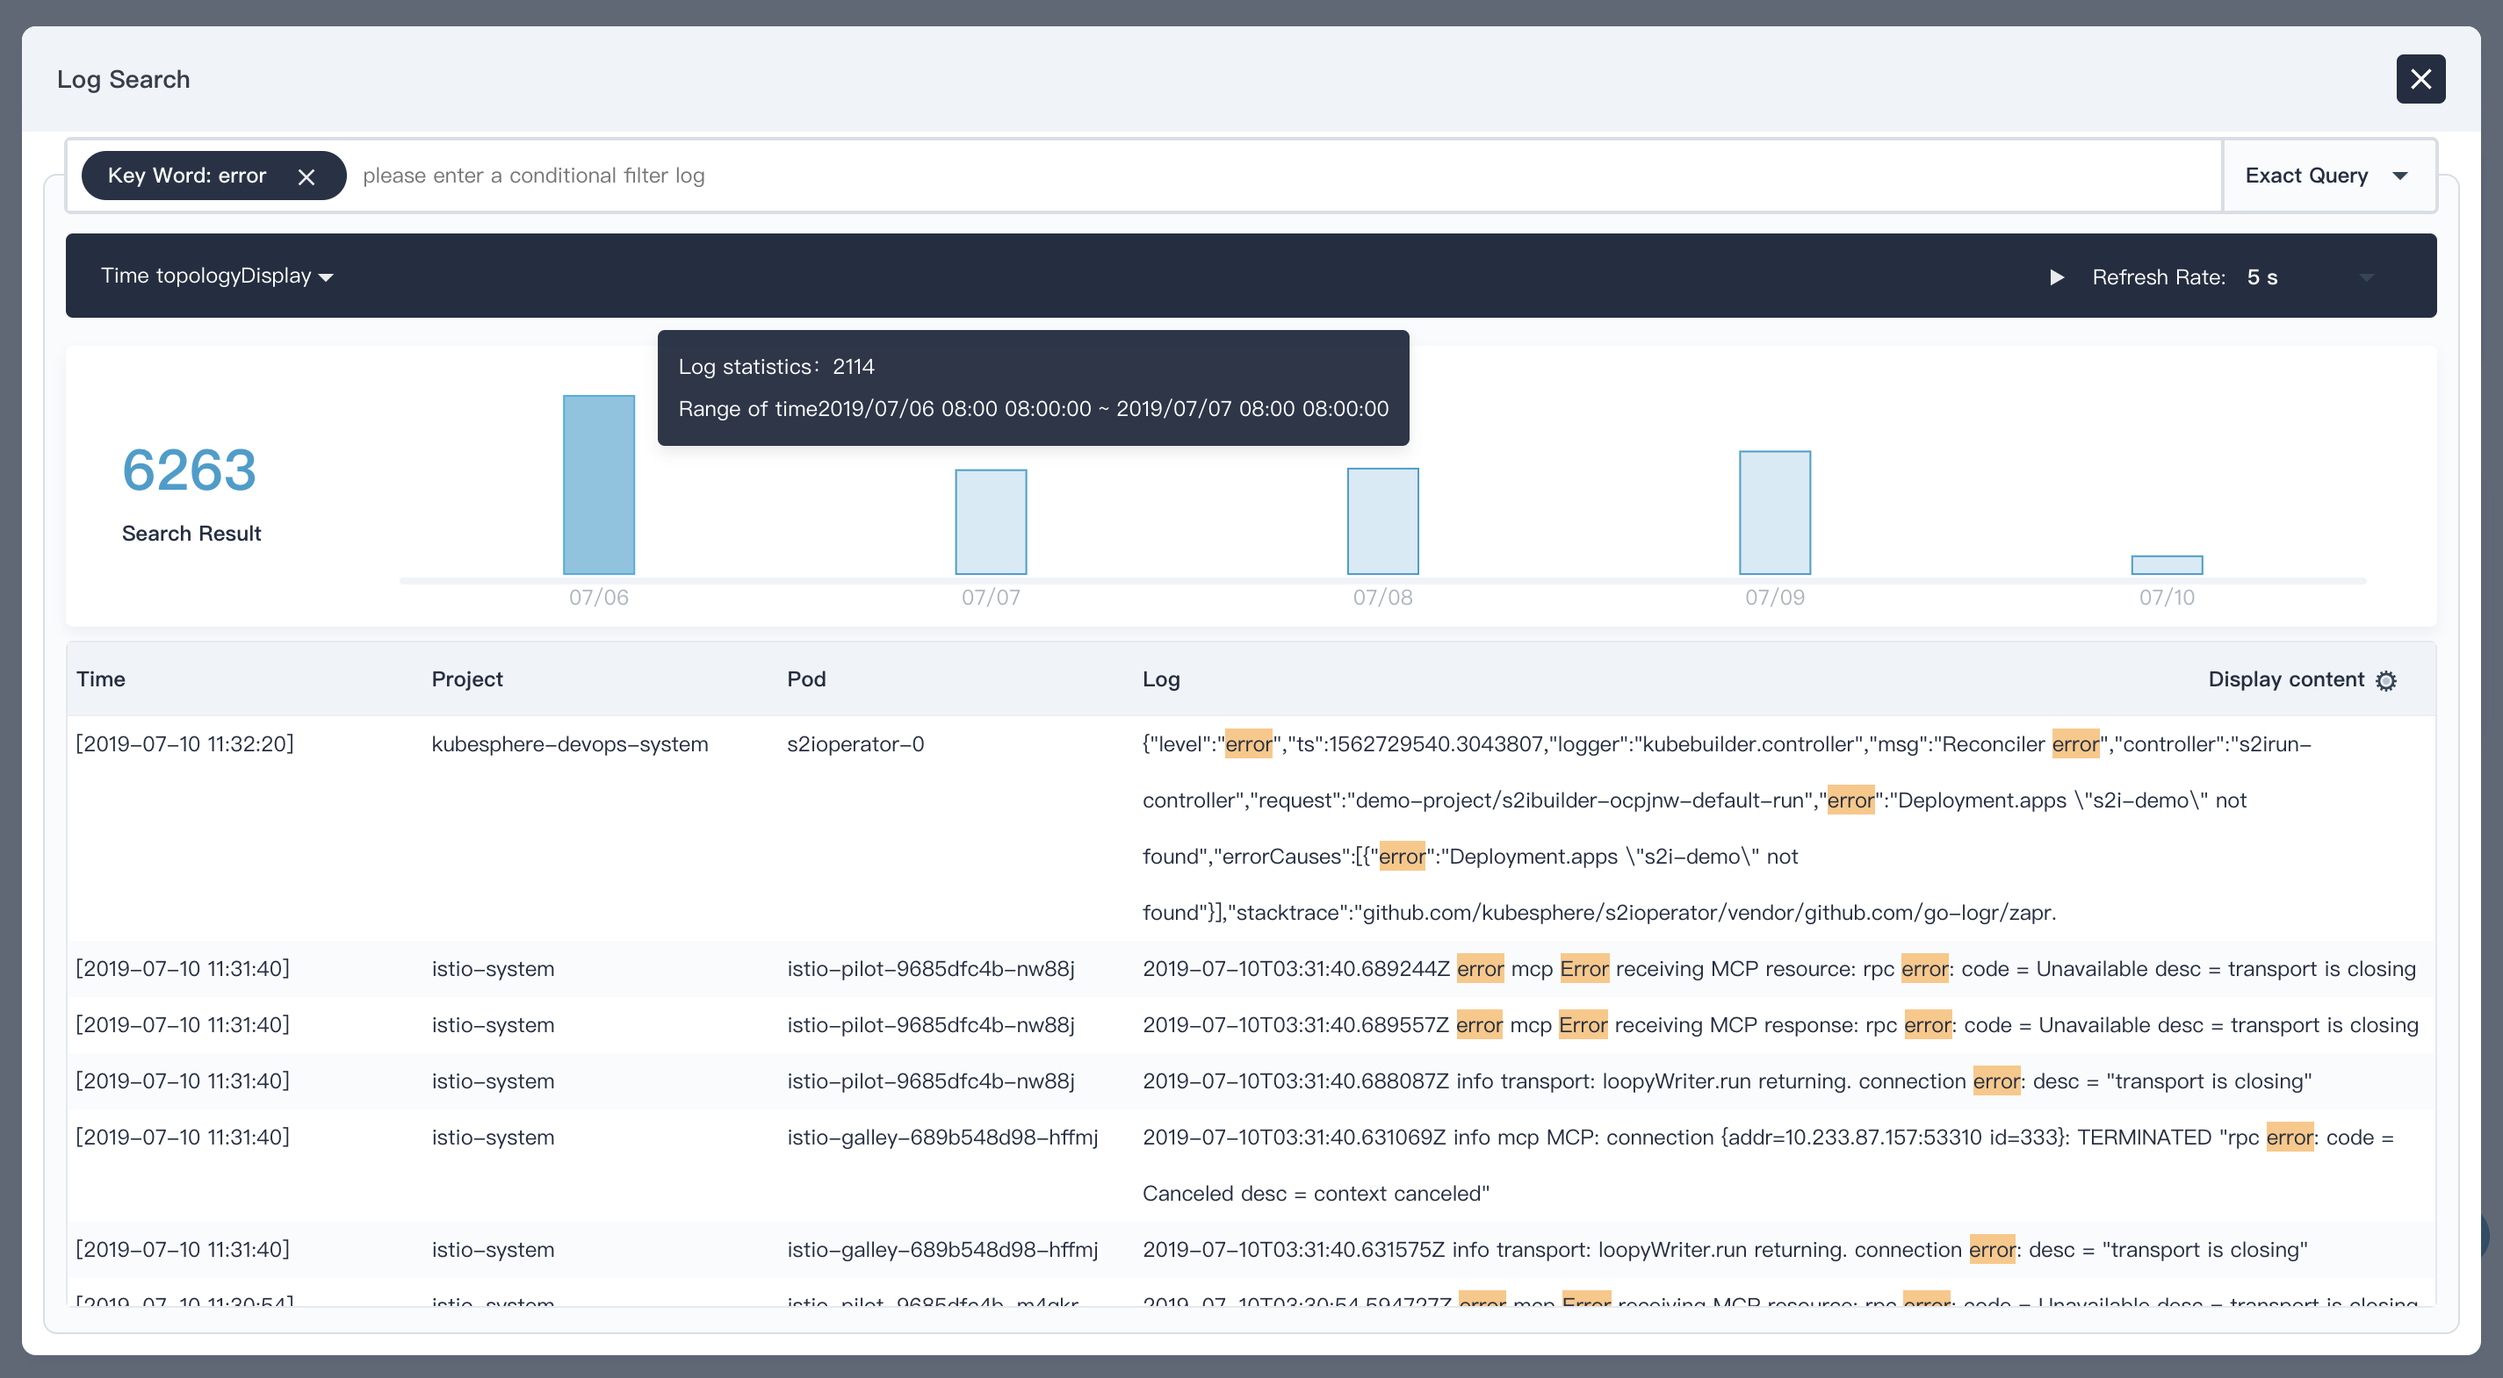The height and width of the screenshot is (1378, 2503).
Task: Expand the Exact Query dropdown
Action: (x=2327, y=176)
